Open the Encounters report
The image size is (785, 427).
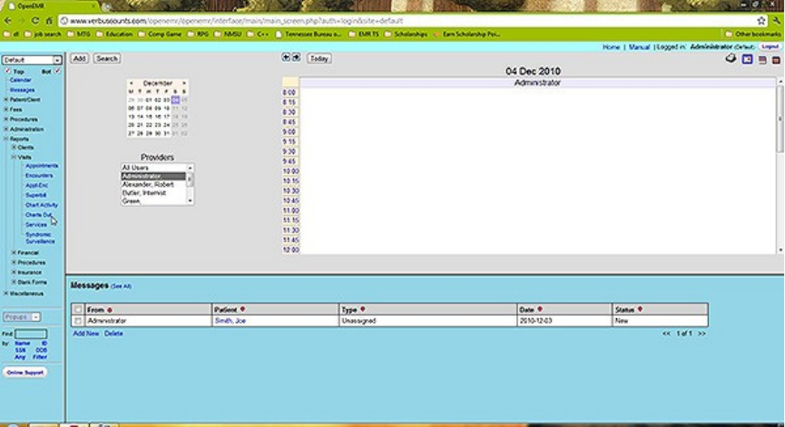(x=39, y=176)
